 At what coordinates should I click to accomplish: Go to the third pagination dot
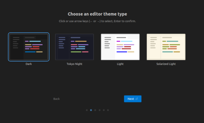pyautogui.click(x=95, y=110)
